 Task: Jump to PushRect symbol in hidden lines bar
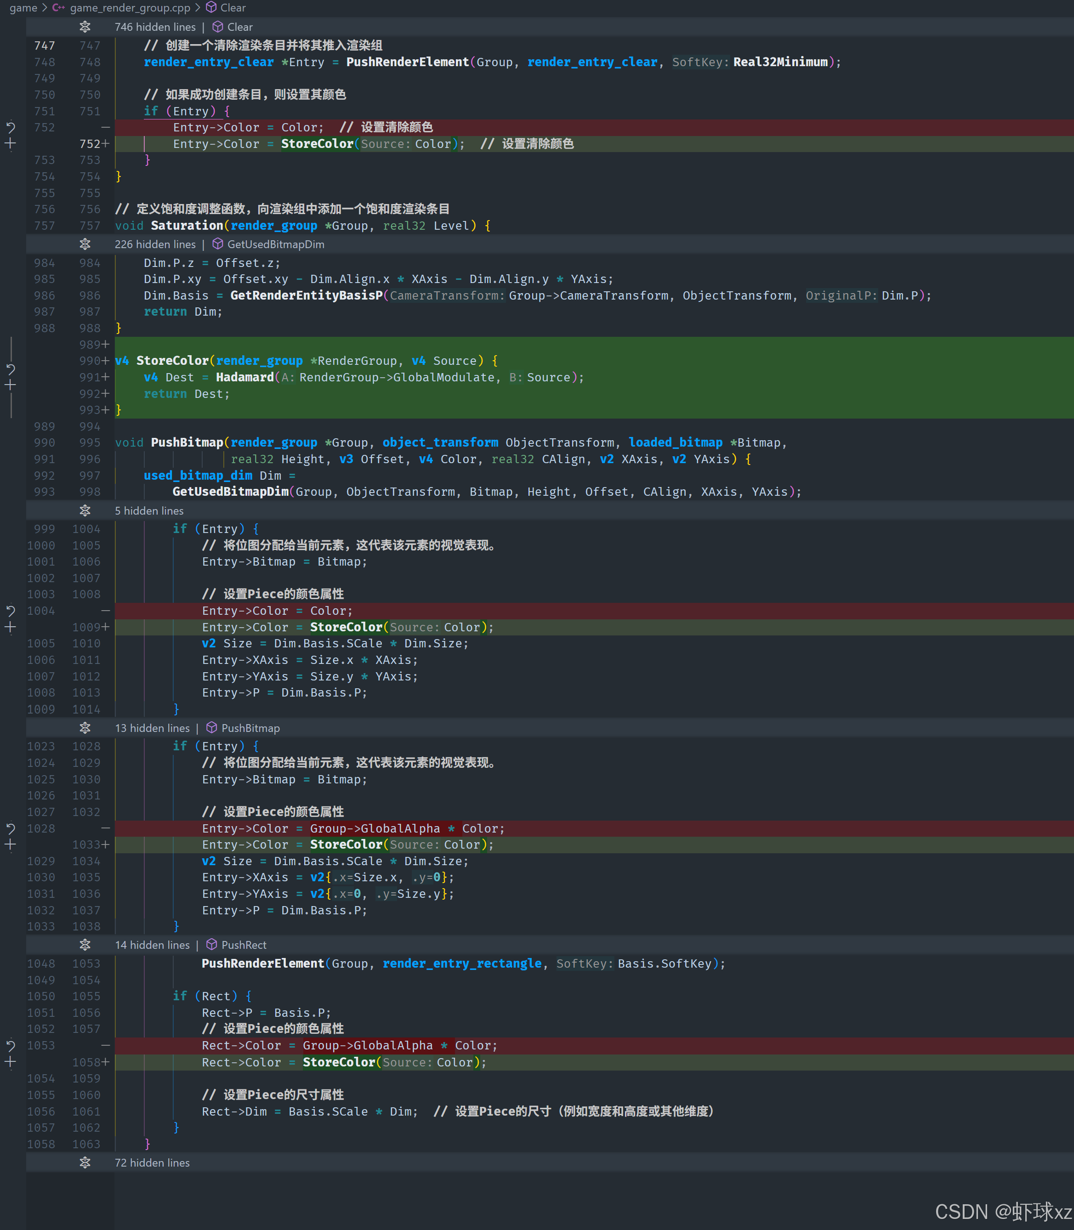point(243,945)
